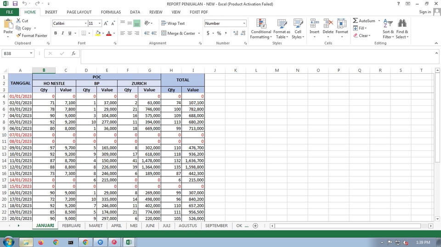Open Cell Styles gallery
This screenshot has height=247, width=441.
pyautogui.click(x=298, y=28)
